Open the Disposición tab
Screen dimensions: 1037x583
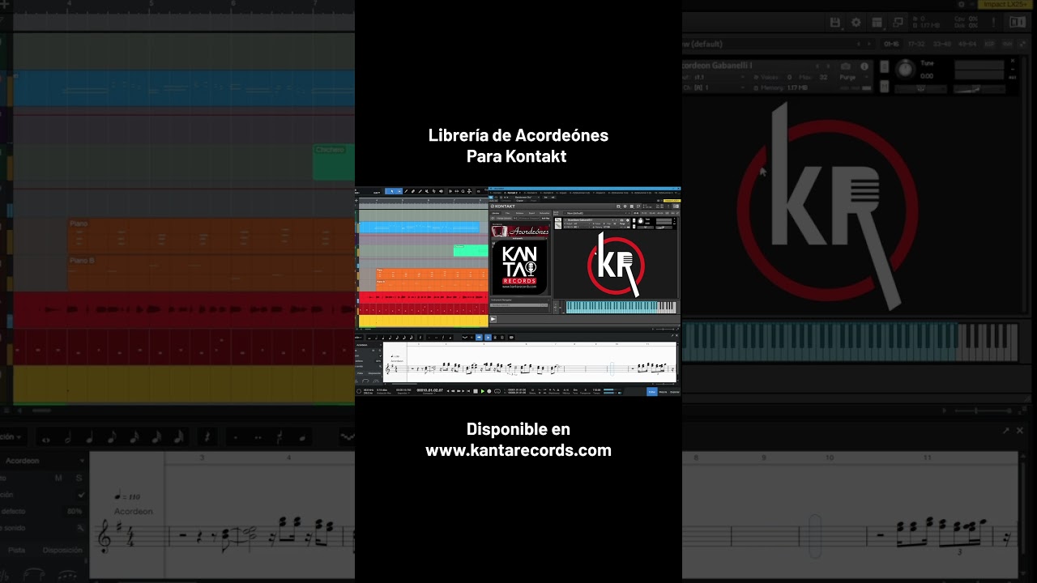[x=62, y=550]
